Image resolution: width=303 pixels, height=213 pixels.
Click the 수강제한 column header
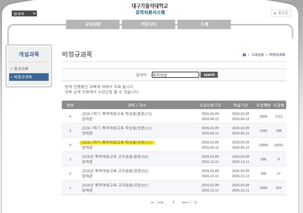(263, 105)
